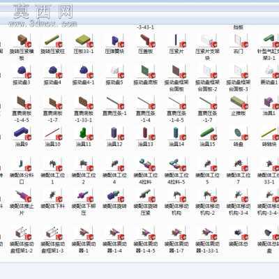The image size is (279, 279).
Task: Select the green 治具11 part file icon
Action: point(84,133)
